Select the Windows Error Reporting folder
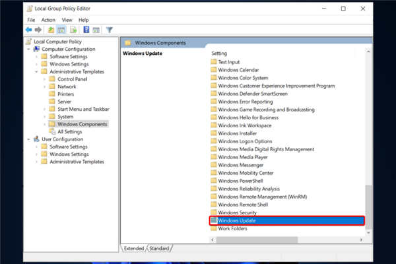This screenshot has width=396, height=264. [246, 102]
